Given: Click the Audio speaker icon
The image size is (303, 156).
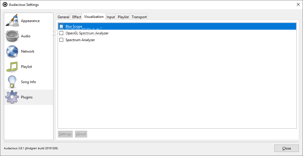Looking at the screenshot, I should click(x=12, y=36).
